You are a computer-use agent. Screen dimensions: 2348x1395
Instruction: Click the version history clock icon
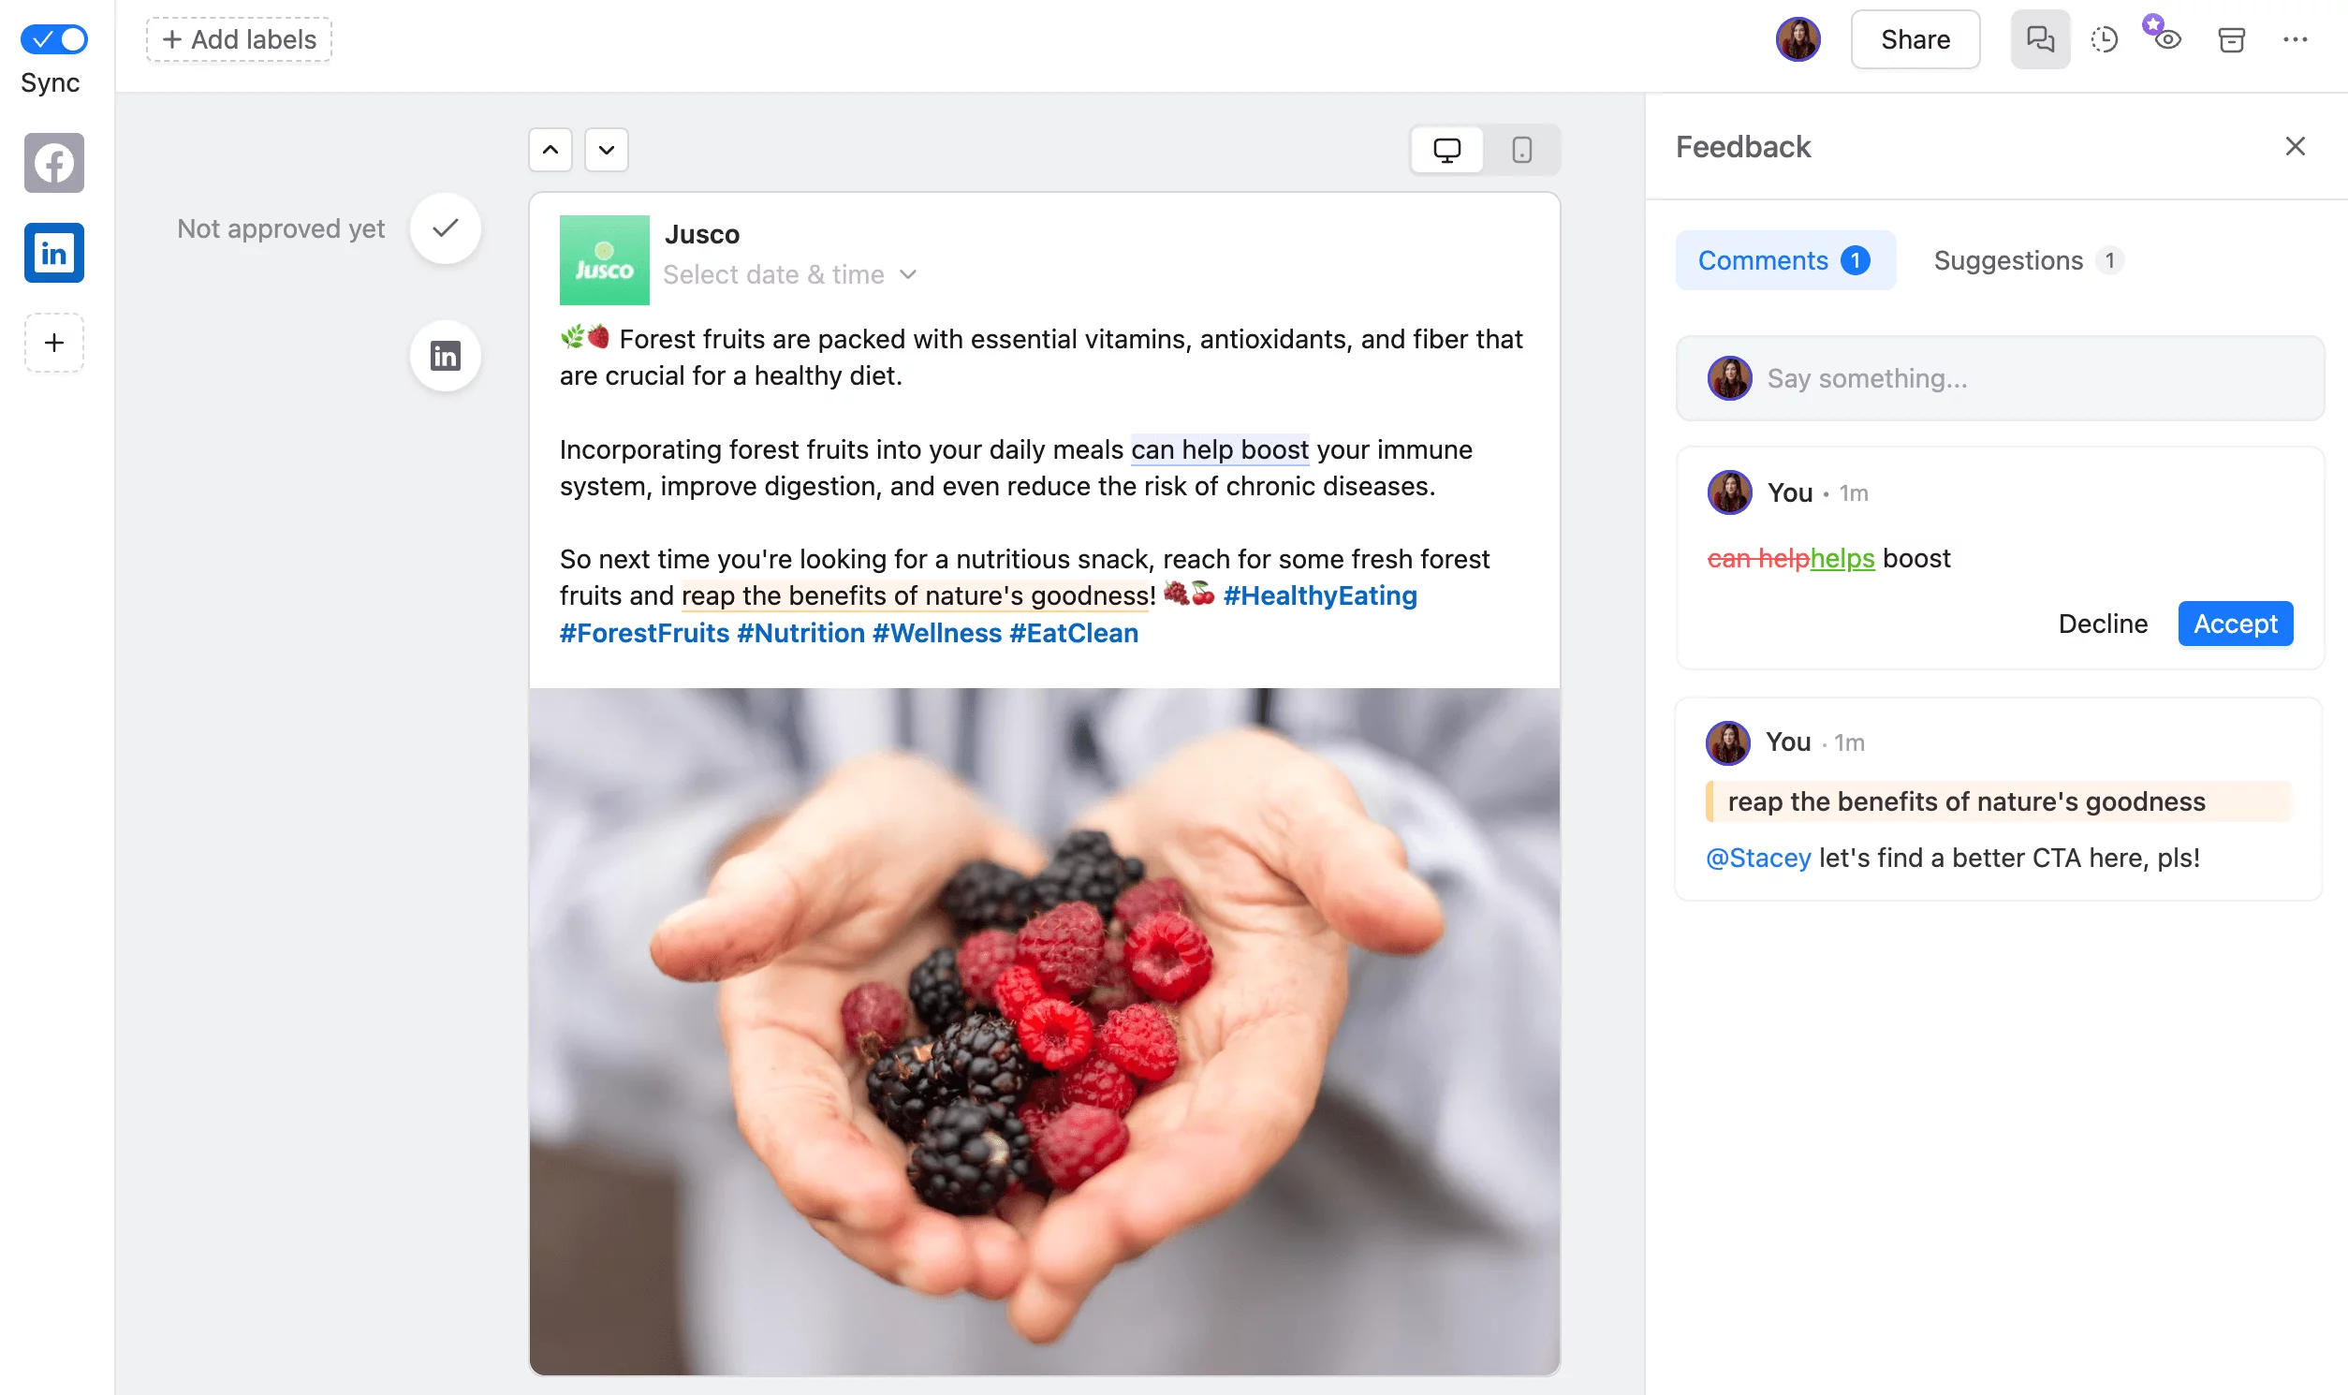(2104, 38)
